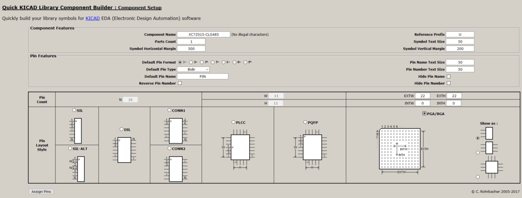Select the PGA/BGA radio button

click(x=424, y=114)
